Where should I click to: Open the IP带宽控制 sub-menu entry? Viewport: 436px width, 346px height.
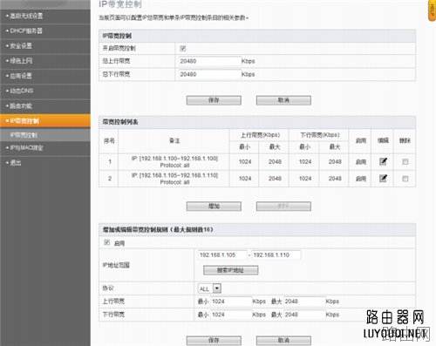(24, 135)
